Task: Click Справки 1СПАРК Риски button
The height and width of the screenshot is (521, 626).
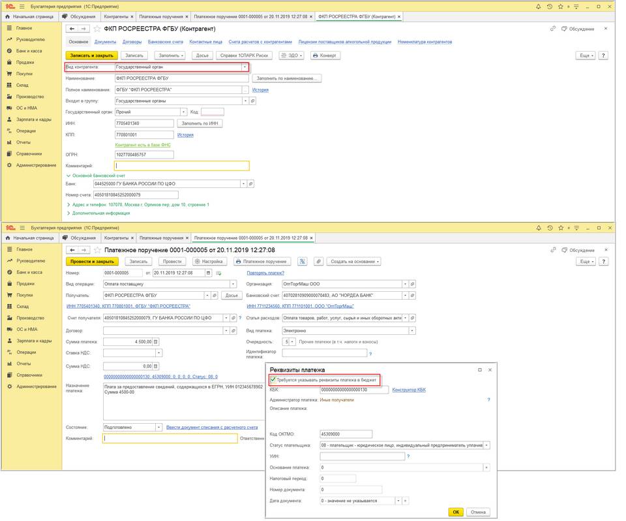Action: (244, 55)
